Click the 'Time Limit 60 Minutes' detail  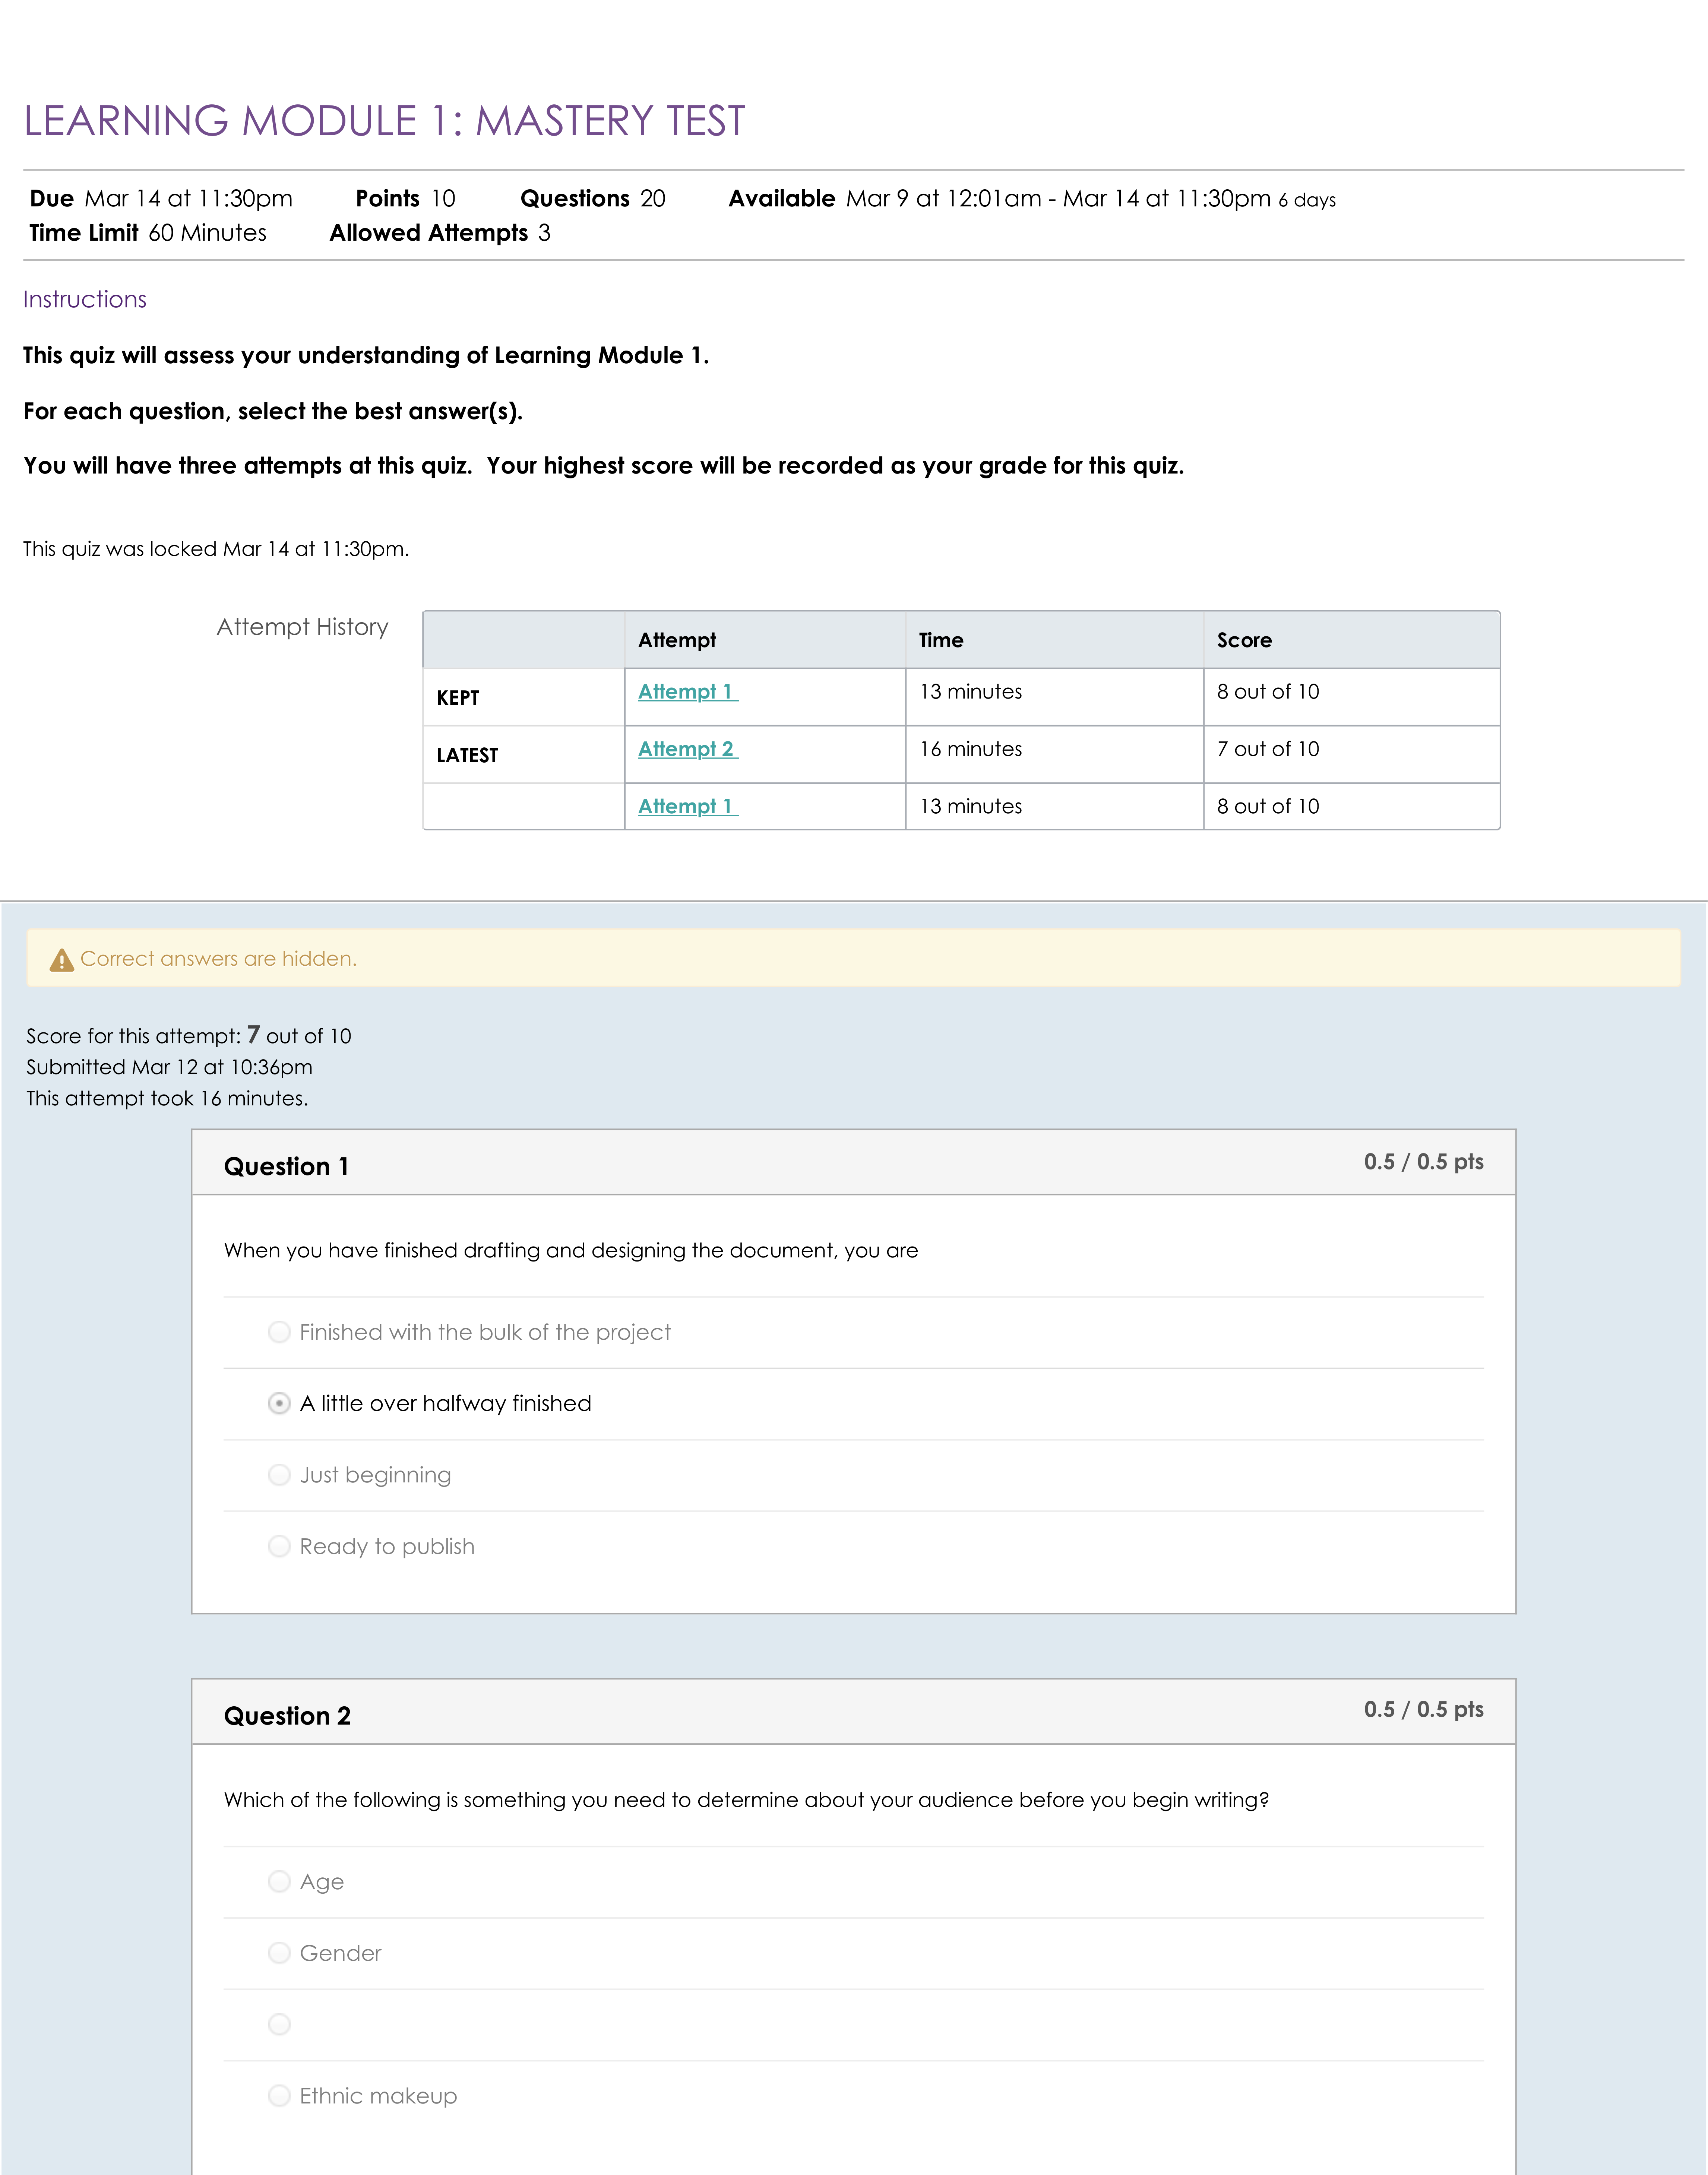148,233
